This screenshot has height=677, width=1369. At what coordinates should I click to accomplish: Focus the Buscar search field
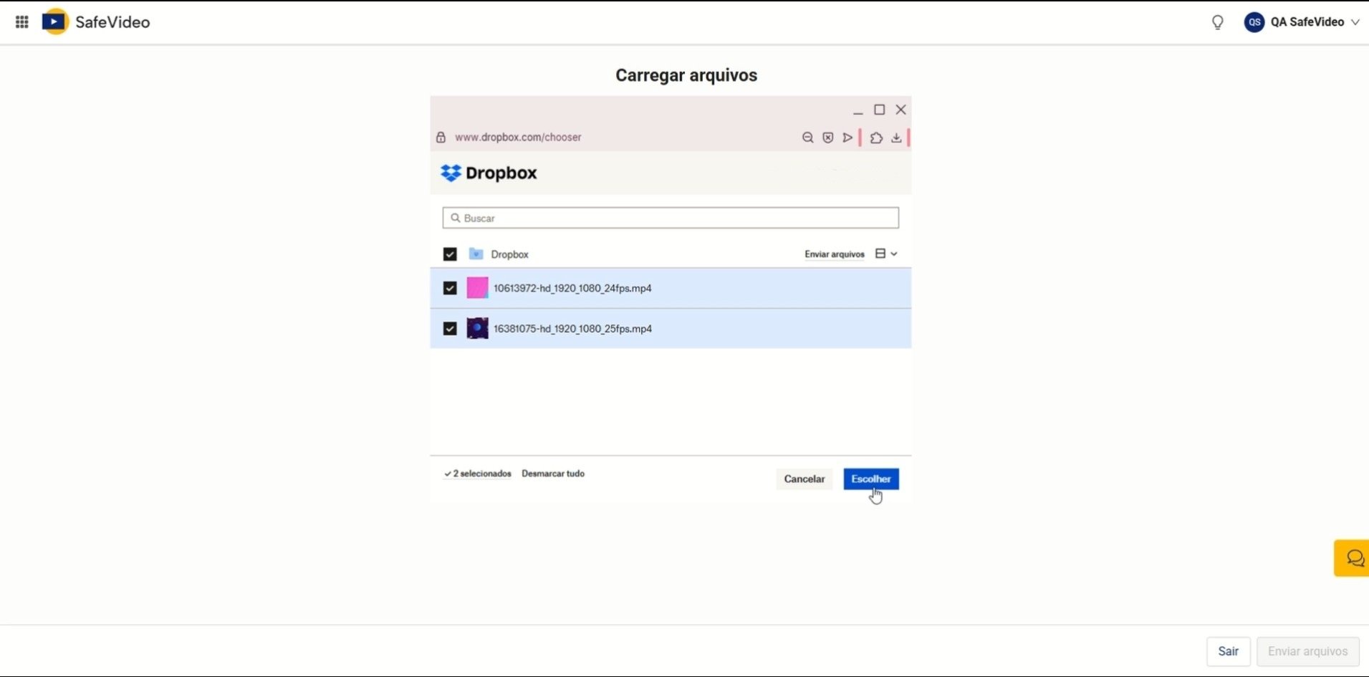(x=671, y=218)
